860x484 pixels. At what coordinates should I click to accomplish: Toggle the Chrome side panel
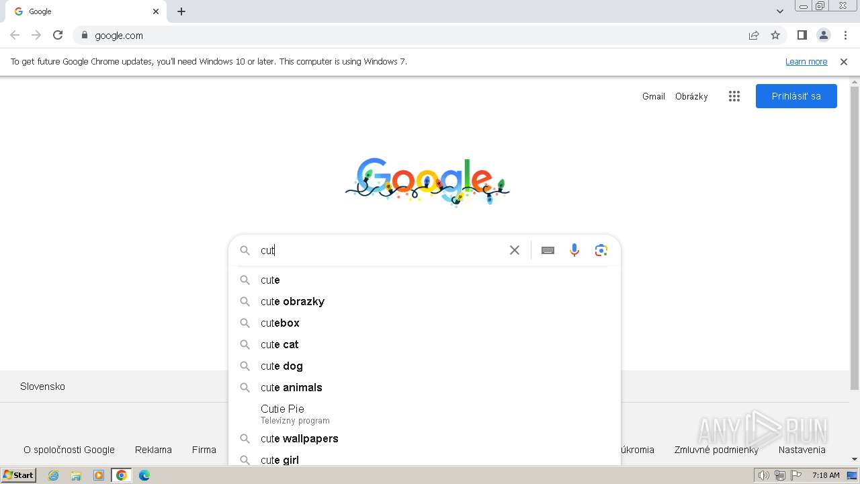pyautogui.click(x=802, y=35)
